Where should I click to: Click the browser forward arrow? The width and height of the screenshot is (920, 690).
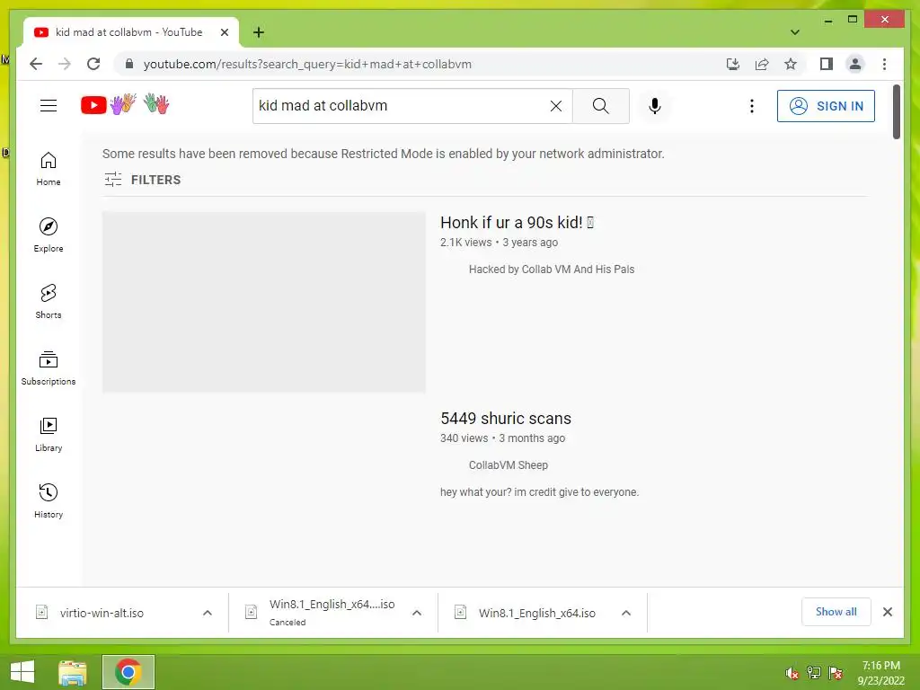coord(65,64)
